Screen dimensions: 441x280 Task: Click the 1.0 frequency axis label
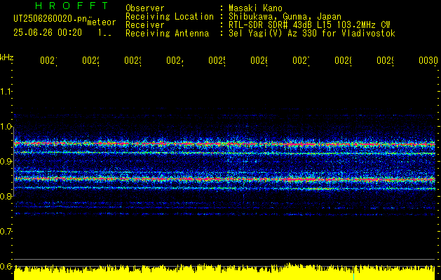coord(6,127)
